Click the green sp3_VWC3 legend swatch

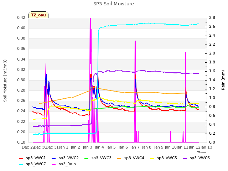click(x=87, y=158)
